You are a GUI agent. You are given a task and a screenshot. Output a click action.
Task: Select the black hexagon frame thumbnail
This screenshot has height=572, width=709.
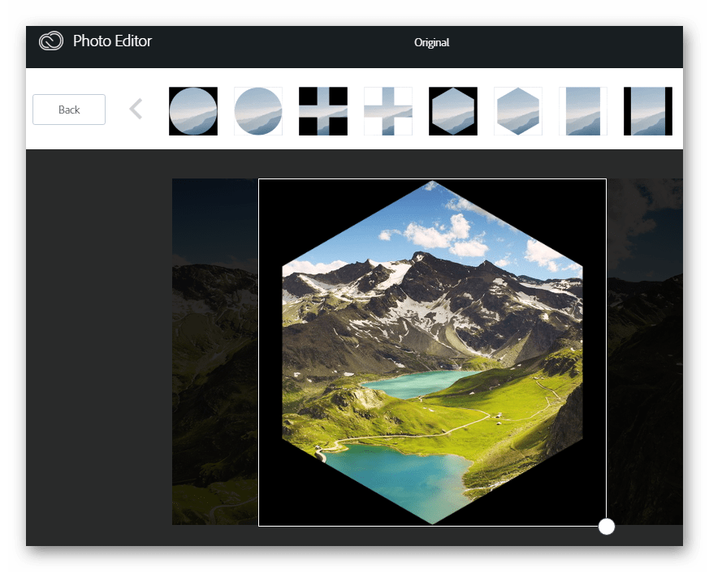(x=453, y=111)
